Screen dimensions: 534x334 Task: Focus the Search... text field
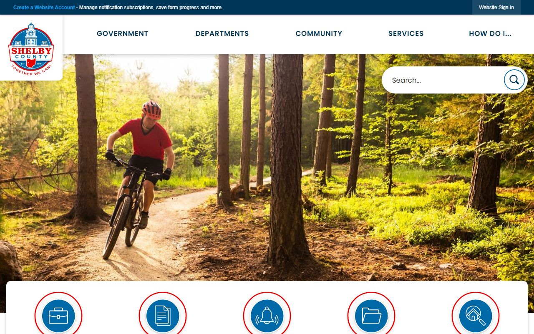pos(442,80)
